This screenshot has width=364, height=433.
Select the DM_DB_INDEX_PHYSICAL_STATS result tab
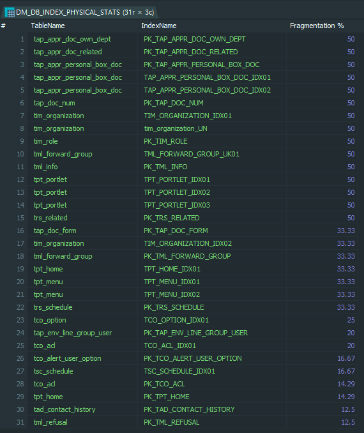point(80,12)
